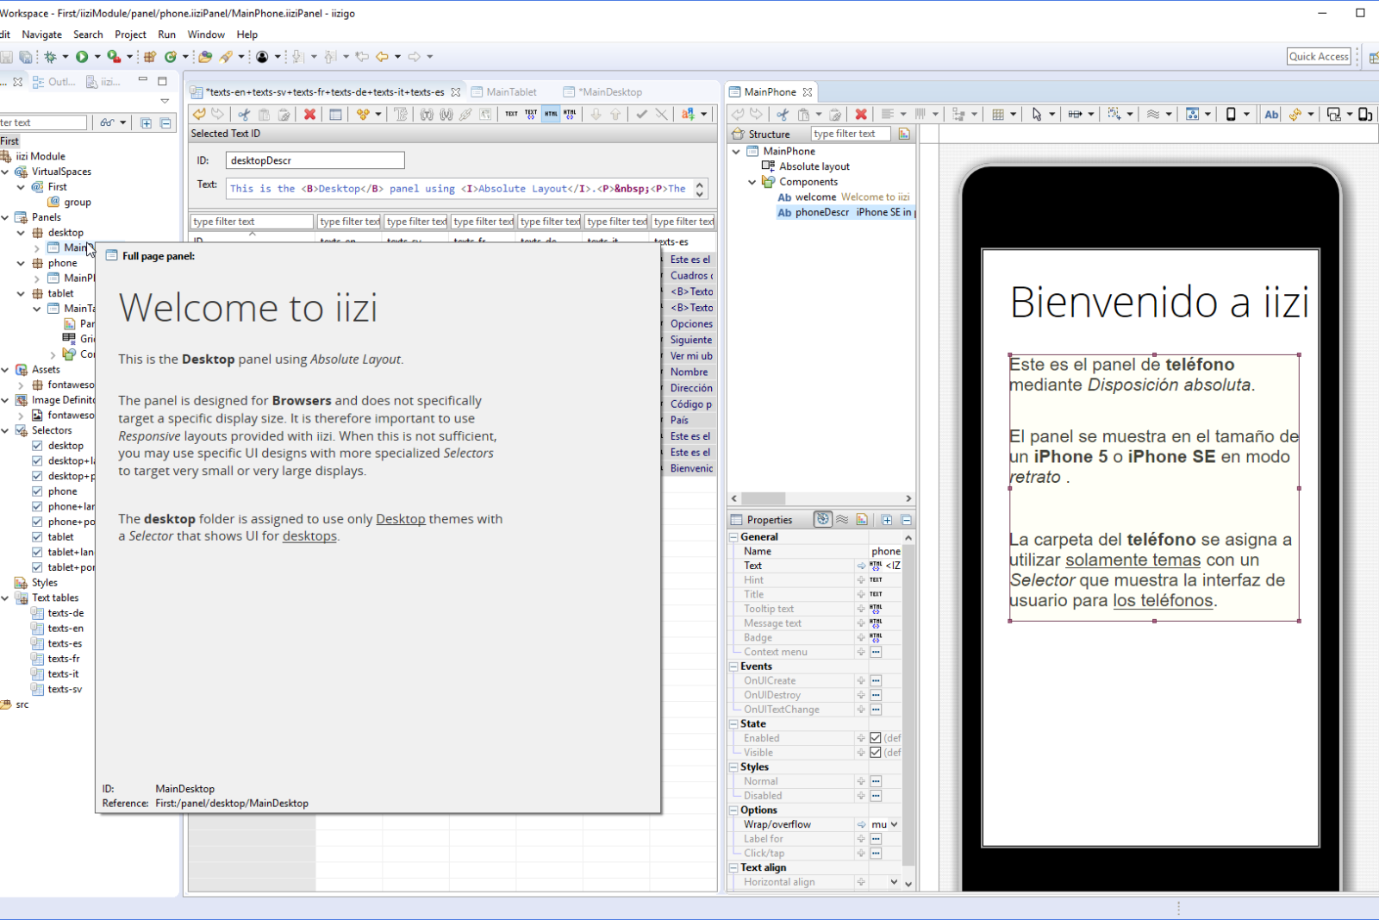
Task: Click the green checkmark accept icon in text toolbar
Action: click(641, 114)
